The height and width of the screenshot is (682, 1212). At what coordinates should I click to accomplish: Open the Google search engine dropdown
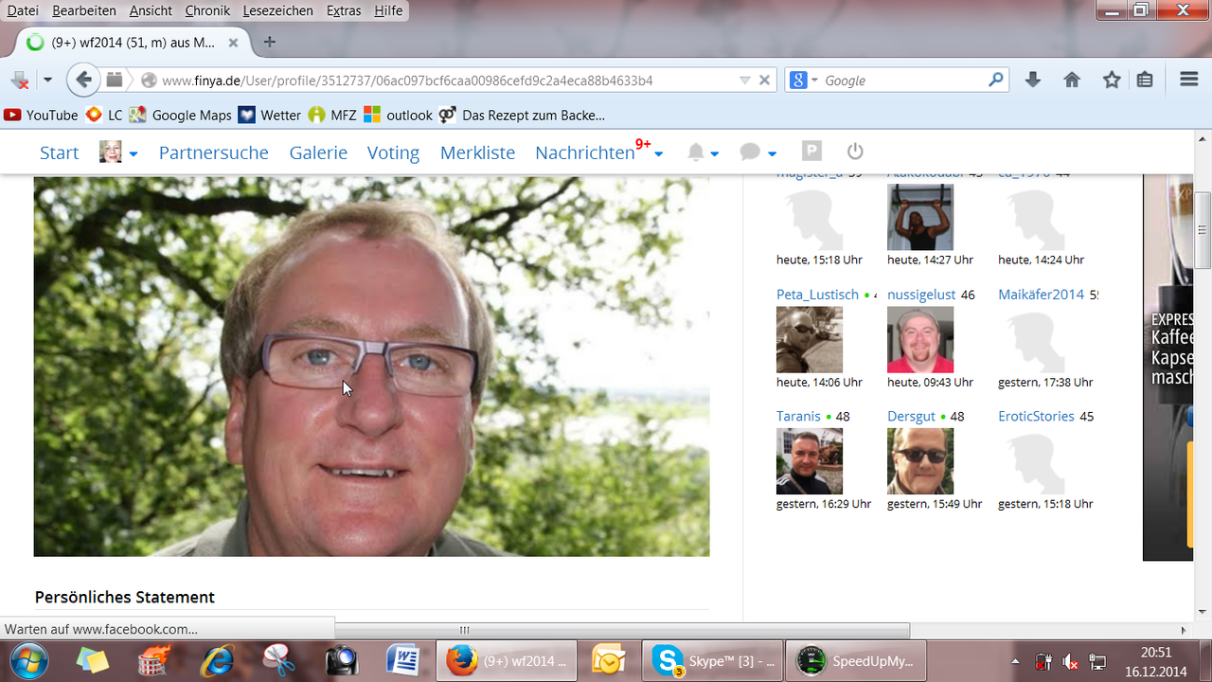click(803, 81)
